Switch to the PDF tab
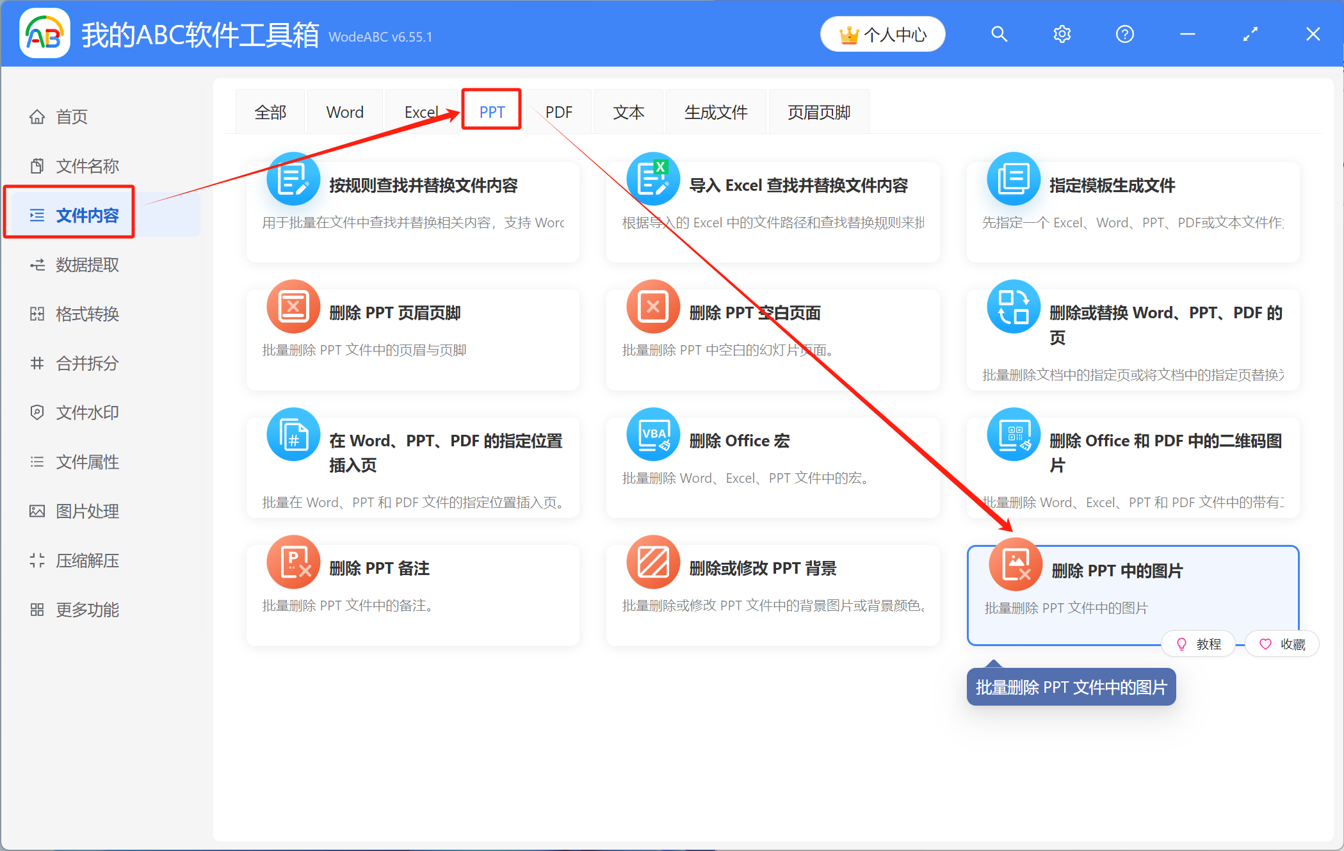Screen dimensions: 1344x851 click(x=558, y=112)
